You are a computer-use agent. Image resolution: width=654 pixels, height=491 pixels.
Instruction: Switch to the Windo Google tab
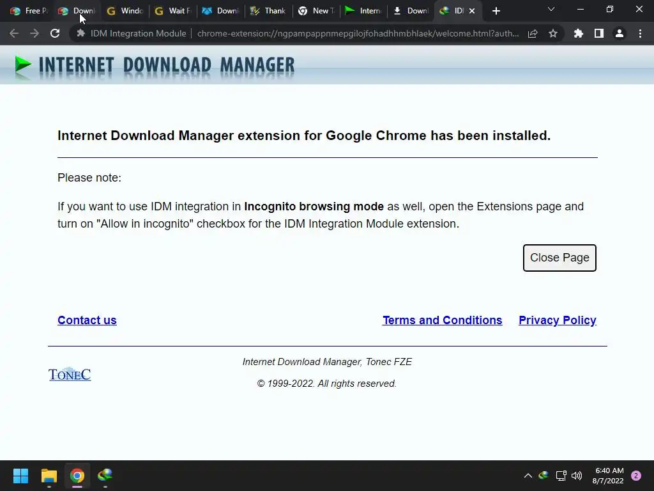point(125,11)
